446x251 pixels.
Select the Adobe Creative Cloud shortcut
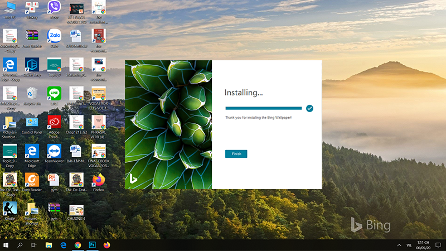point(54,122)
